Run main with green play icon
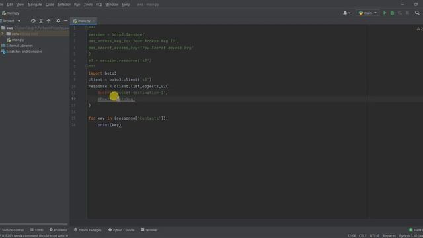423x238 pixels. coord(385,13)
